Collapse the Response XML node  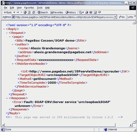pos(7,98)
